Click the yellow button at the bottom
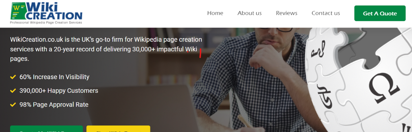The image size is (412, 132). coord(118,129)
